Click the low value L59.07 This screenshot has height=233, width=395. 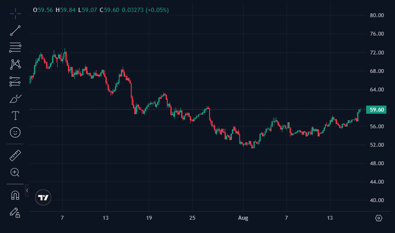coord(87,10)
